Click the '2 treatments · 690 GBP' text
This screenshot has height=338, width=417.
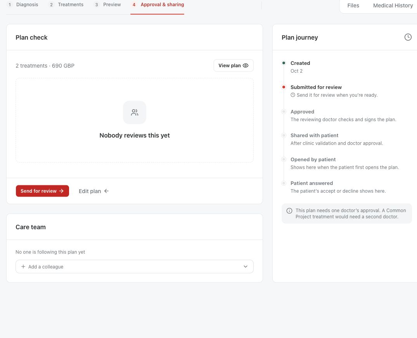[x=45, y=66]
